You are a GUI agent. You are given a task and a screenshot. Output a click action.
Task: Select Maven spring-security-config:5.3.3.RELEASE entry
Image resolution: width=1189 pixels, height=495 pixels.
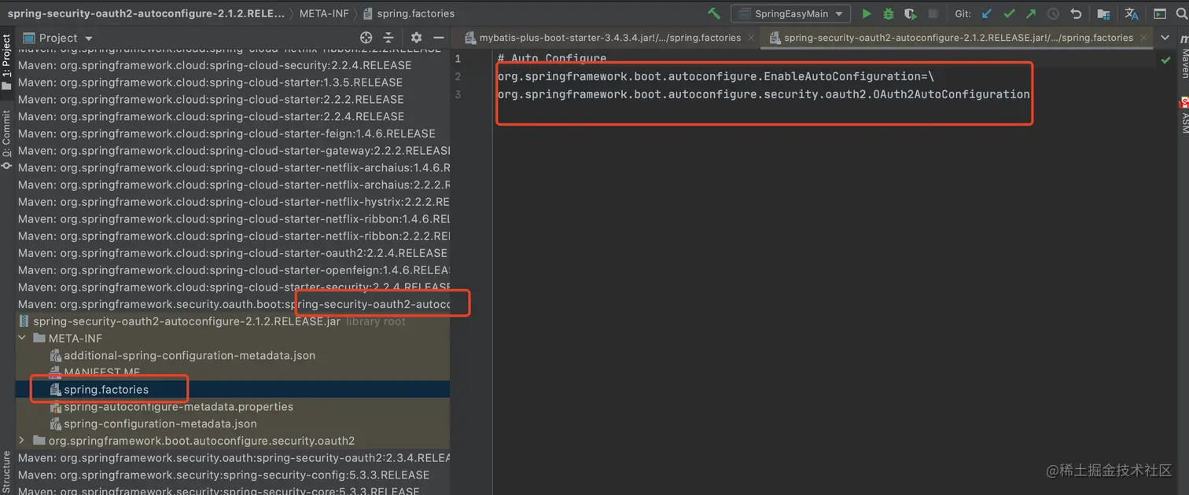coord(233,475)
